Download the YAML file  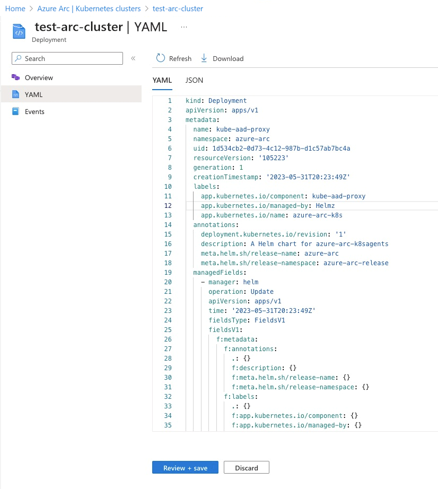pos(222,58)
